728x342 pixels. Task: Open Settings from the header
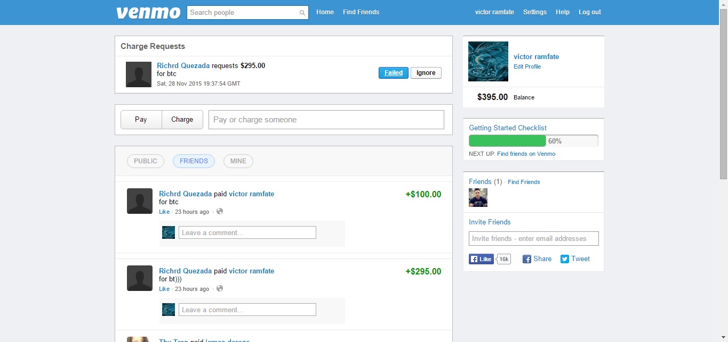535,12
